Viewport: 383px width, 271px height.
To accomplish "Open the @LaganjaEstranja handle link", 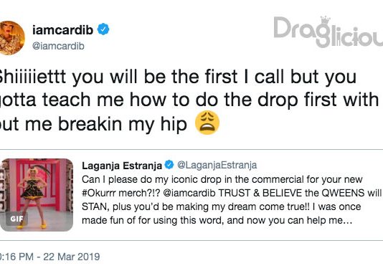I will (217, 166).
